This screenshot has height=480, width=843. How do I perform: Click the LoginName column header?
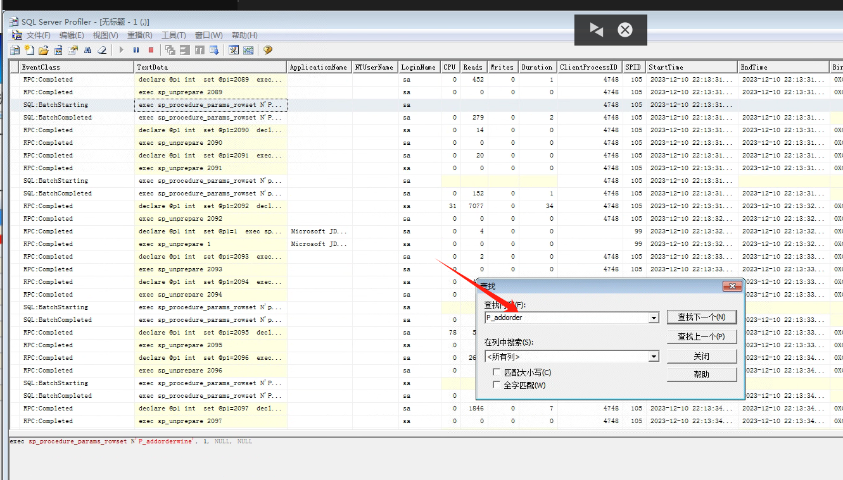point(420,67)
